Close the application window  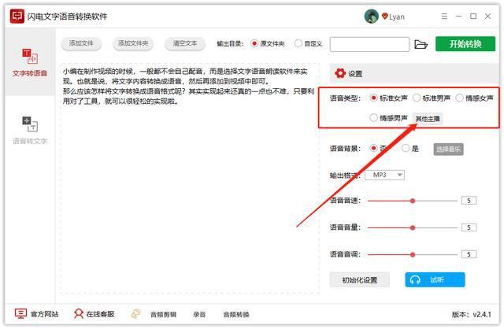point(487,16)
